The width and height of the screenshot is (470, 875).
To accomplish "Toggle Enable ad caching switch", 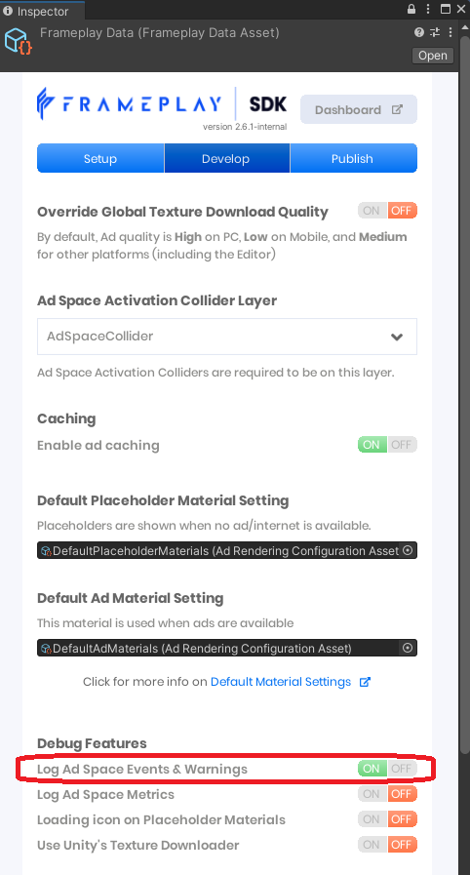I will (387, 445).
